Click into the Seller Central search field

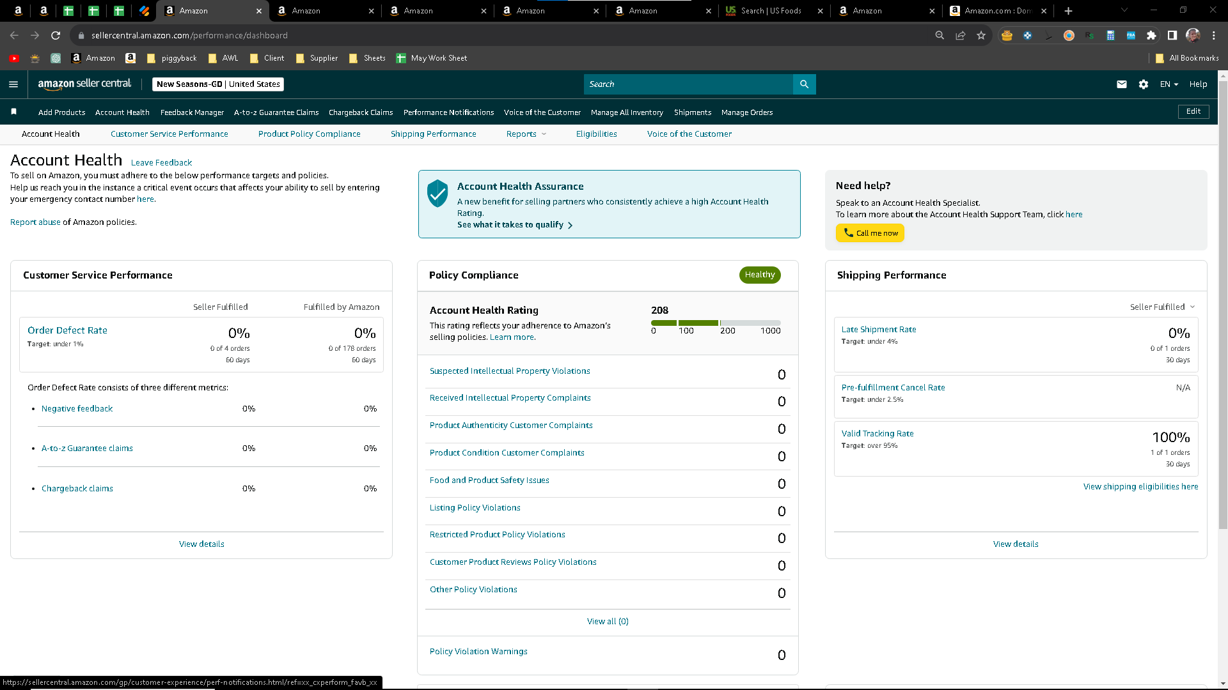tap(688, 84)
